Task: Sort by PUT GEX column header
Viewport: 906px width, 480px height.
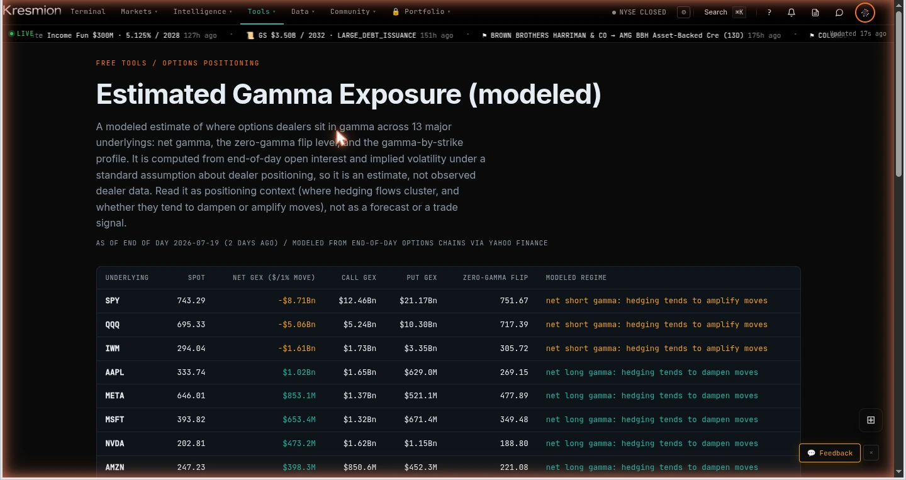Action: coord(422,277)
